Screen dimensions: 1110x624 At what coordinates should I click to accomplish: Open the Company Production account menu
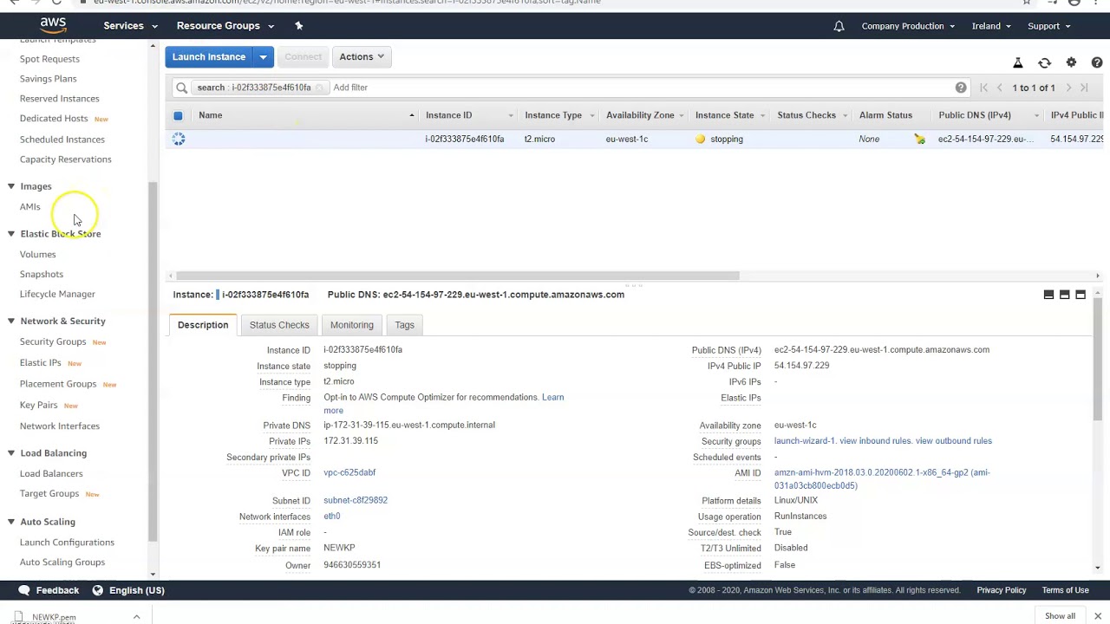tap(908, 26)
